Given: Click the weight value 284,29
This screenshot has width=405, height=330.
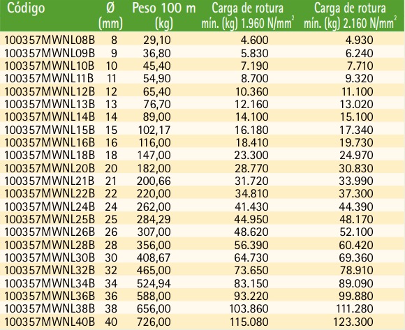Looking at the screenshot, I should pos(154,220).
